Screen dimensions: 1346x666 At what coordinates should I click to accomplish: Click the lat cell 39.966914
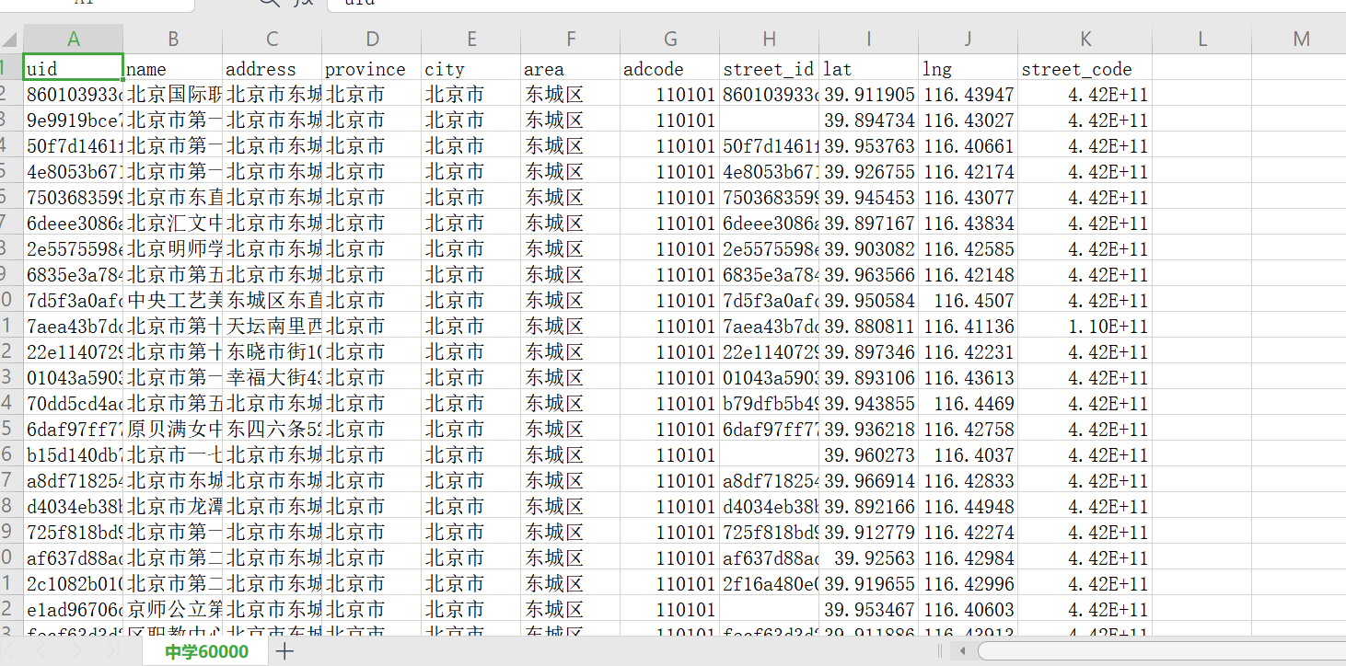point(869,481)
